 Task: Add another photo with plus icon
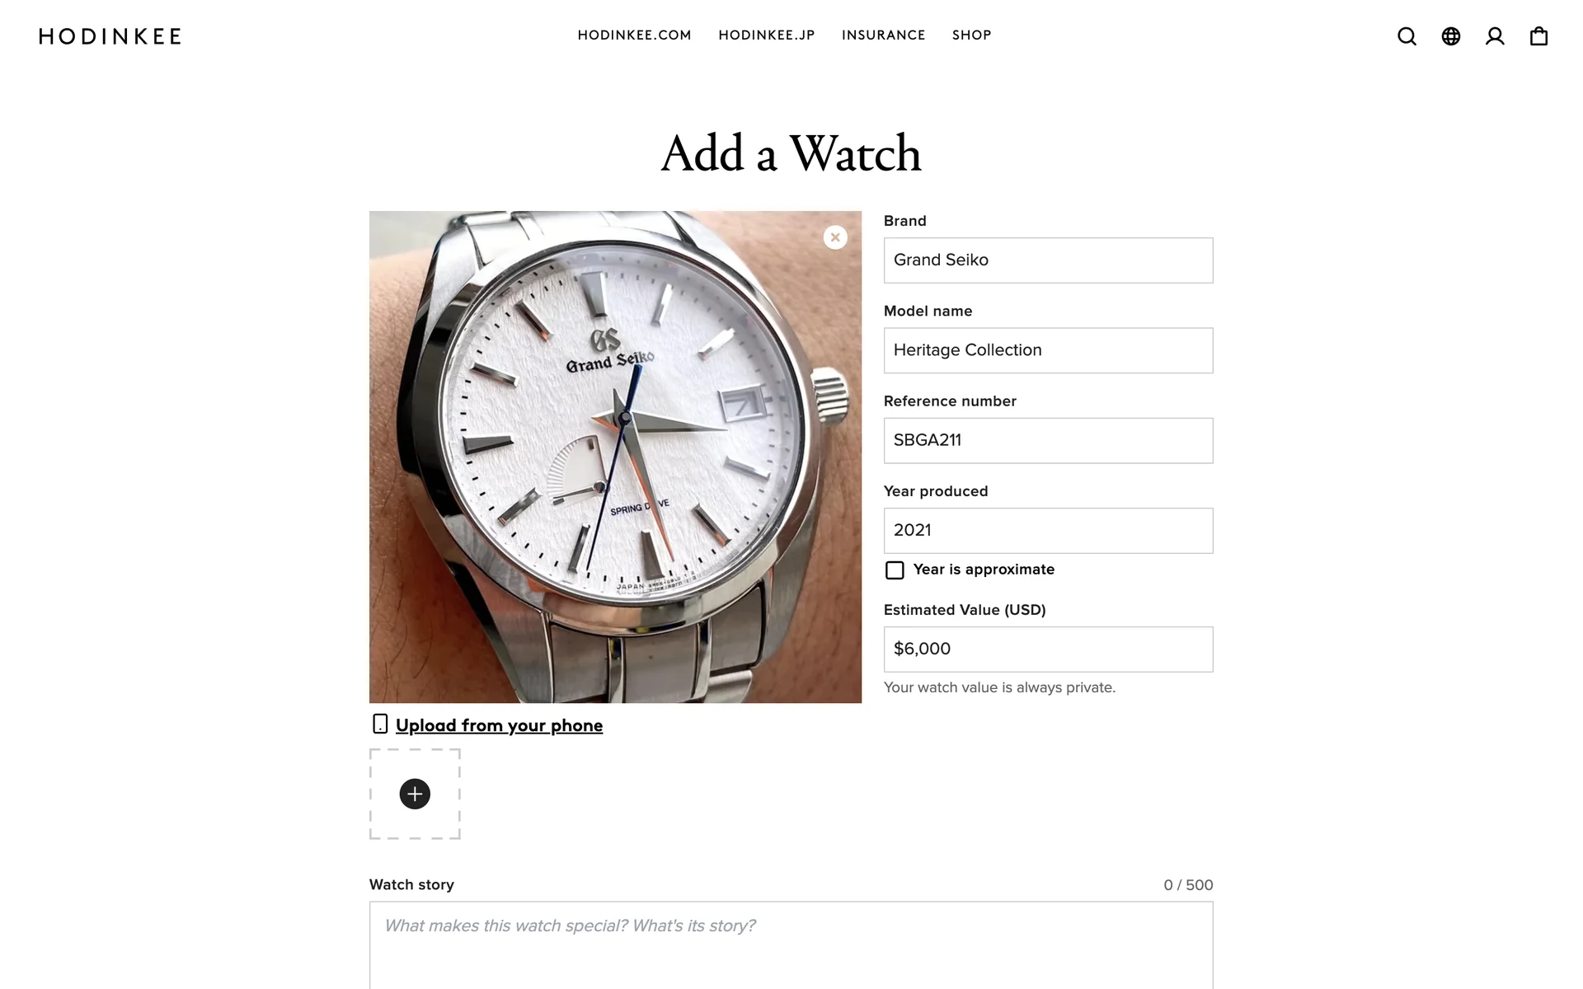[415, 794]
